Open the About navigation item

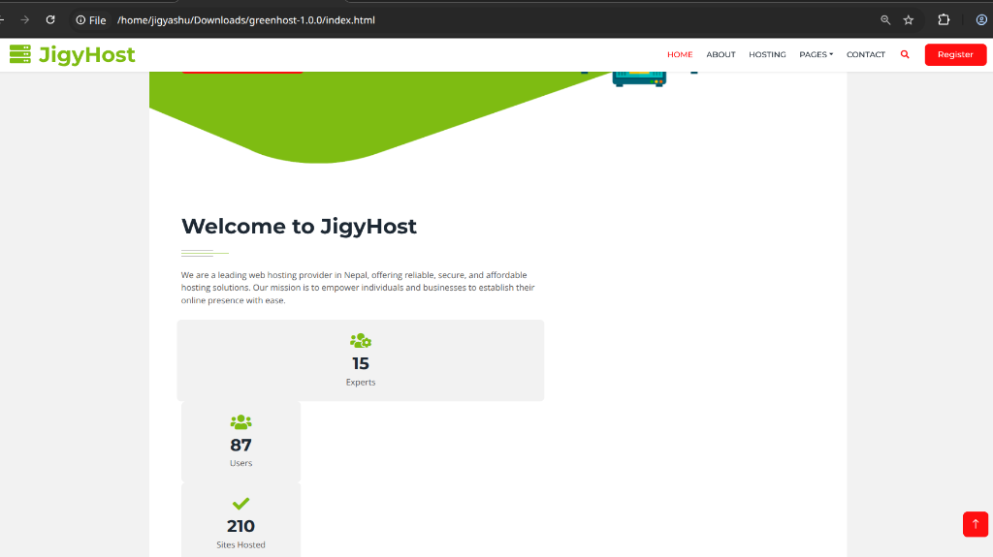pos(721,54)
